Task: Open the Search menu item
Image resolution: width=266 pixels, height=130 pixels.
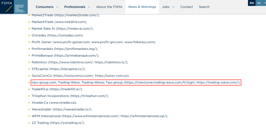Action: point(204,7)
